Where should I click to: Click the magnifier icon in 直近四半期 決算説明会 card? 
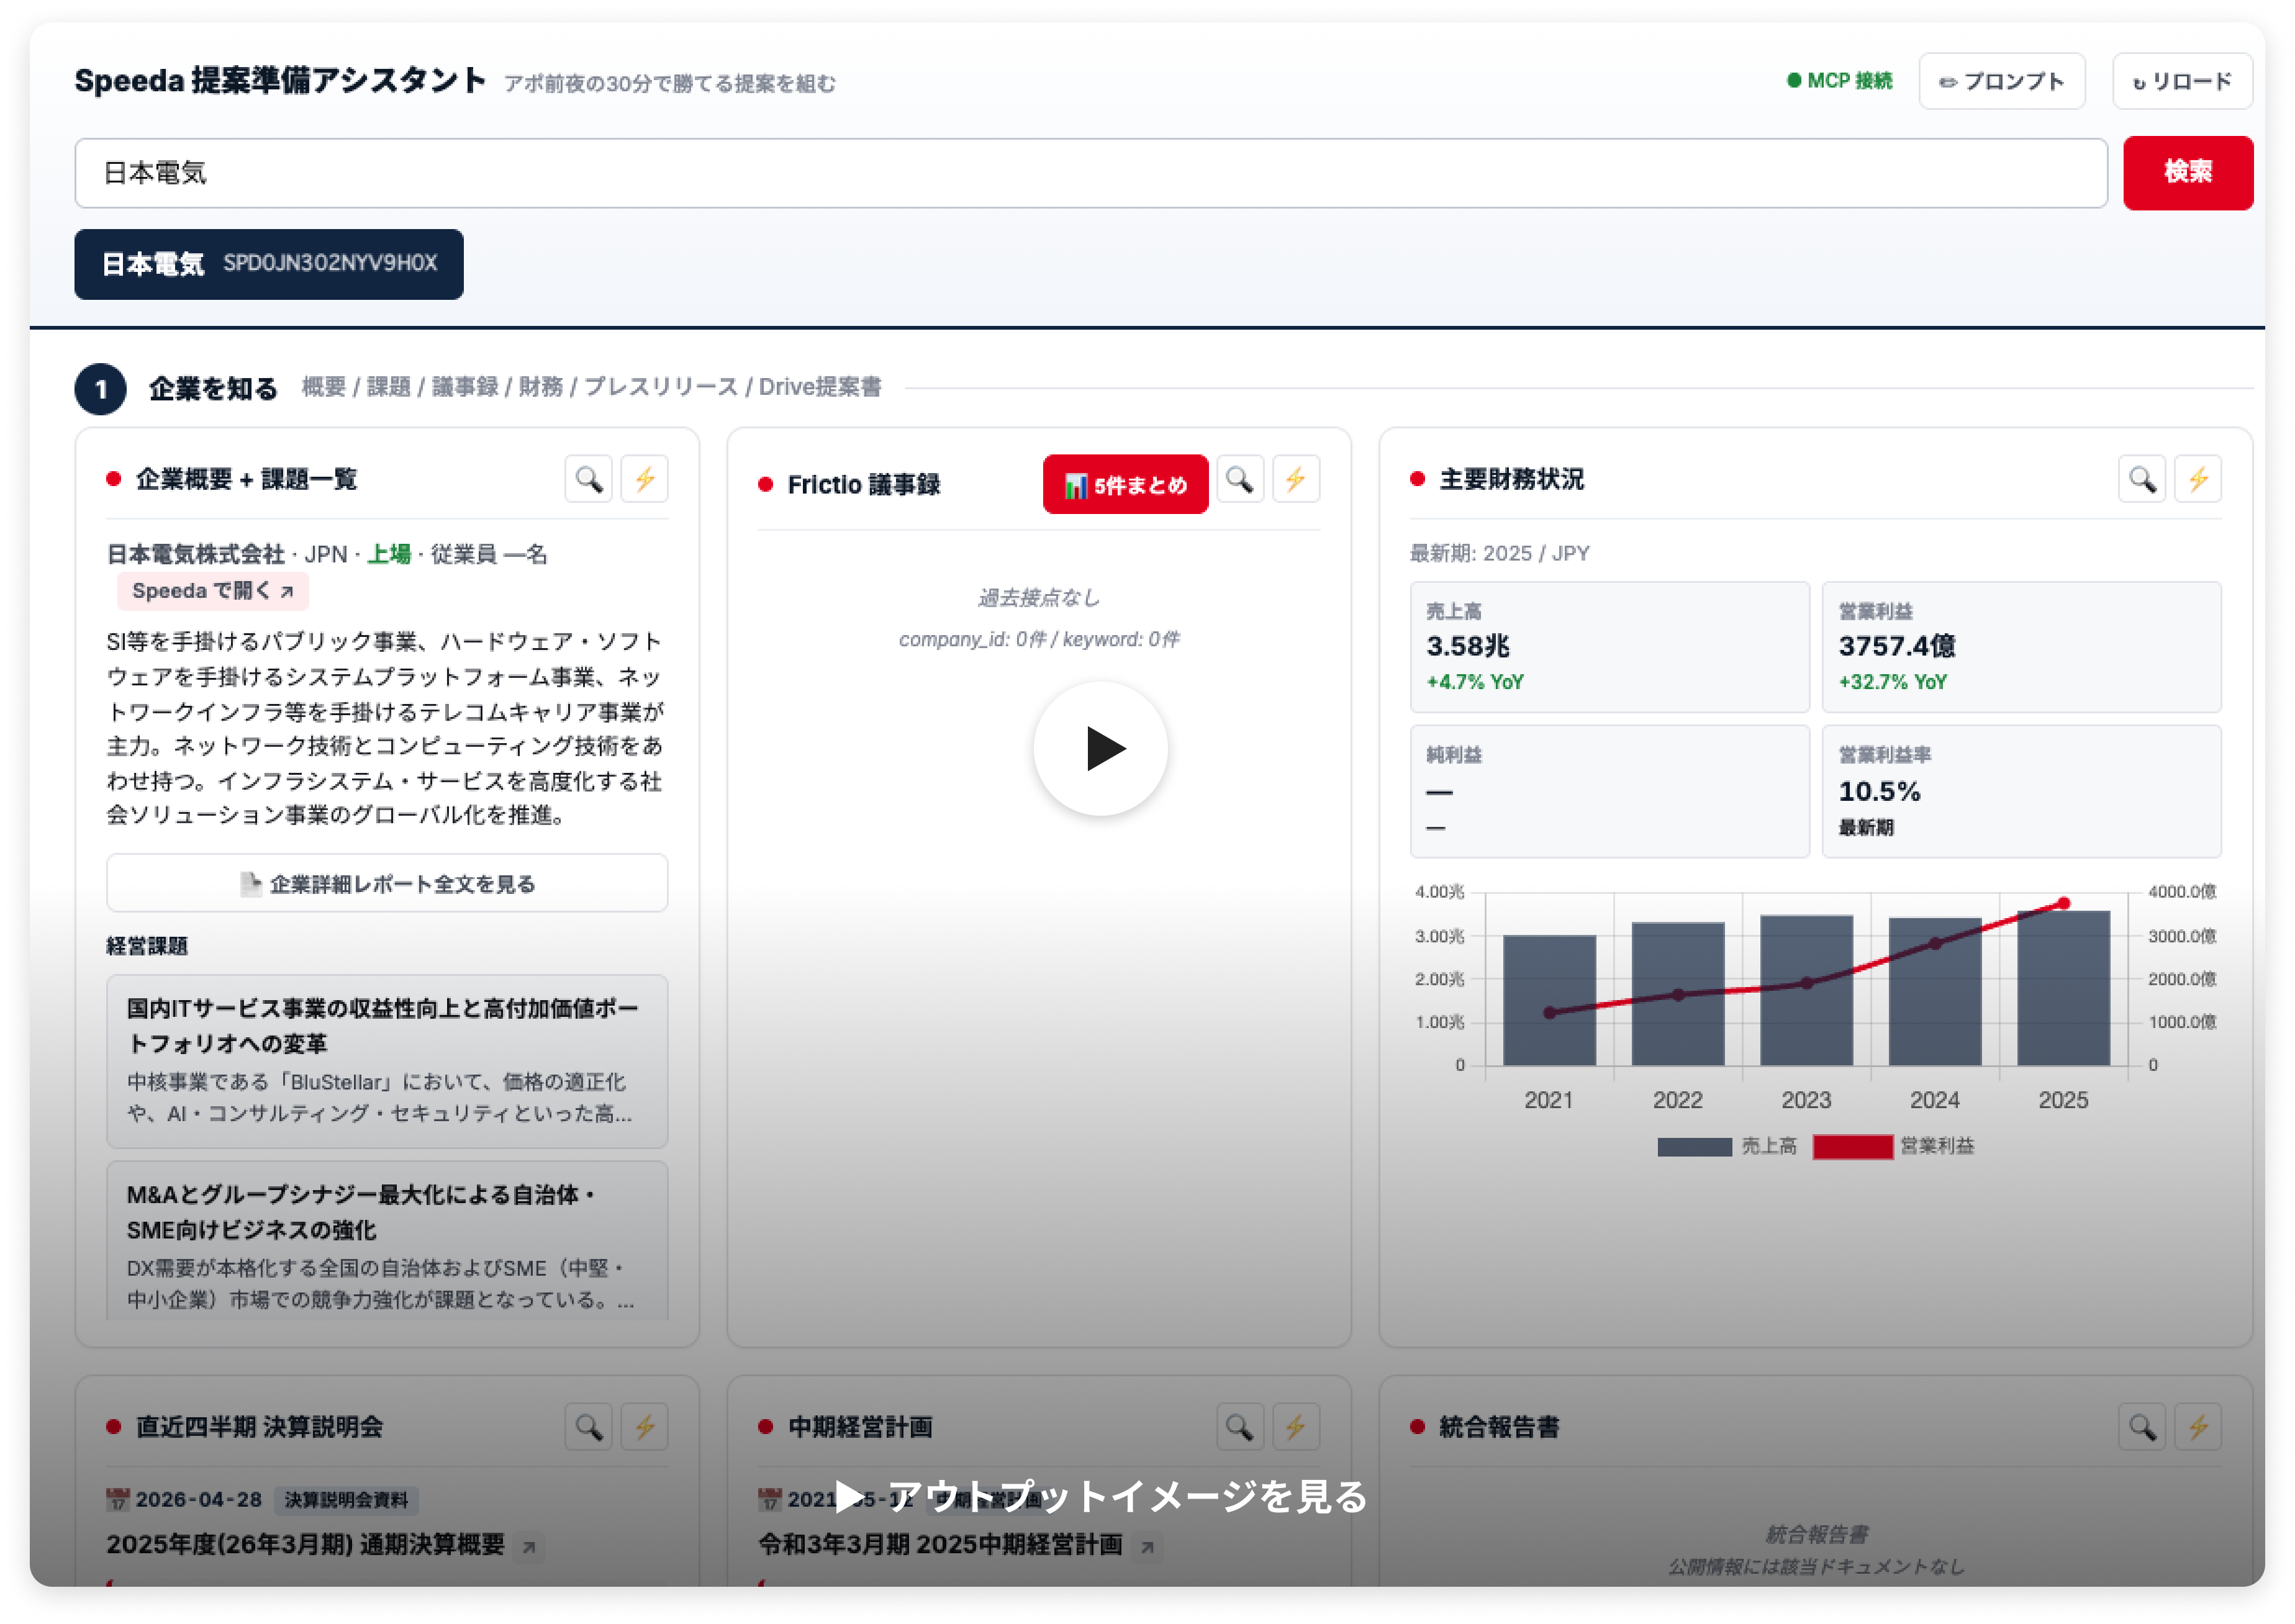588,1427
